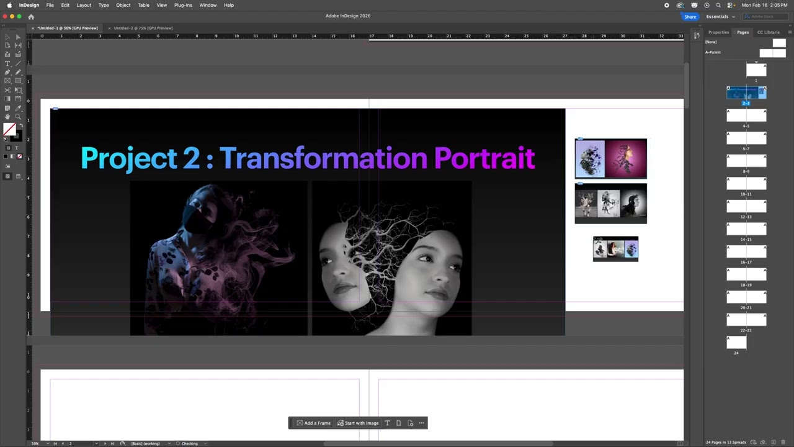
Task: Select the Direct Selection tool
Action: [18, 37]
